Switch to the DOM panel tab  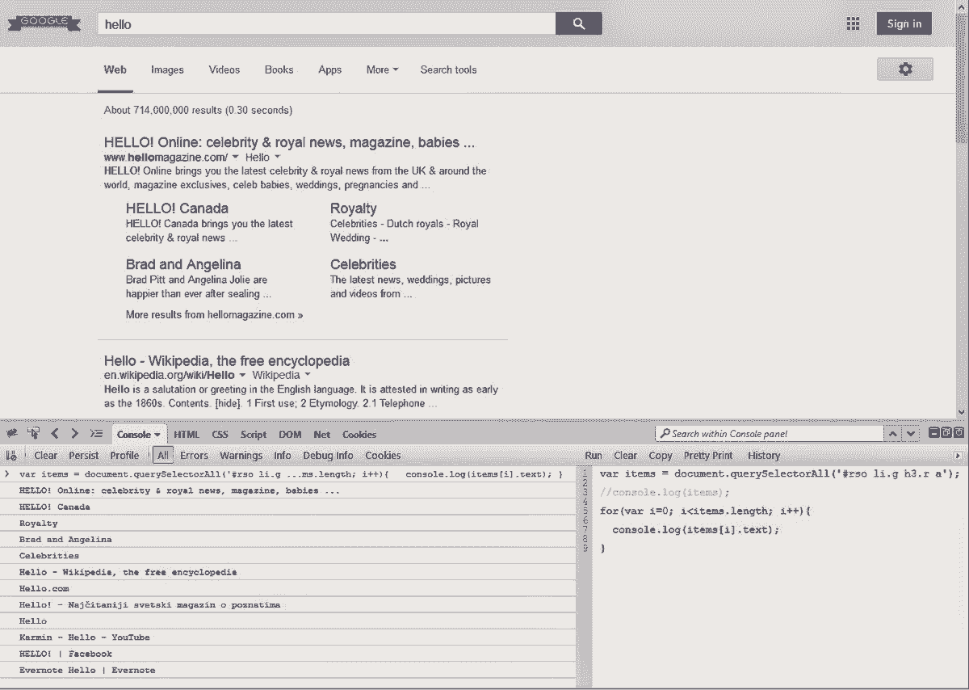(x=290, y=434)
